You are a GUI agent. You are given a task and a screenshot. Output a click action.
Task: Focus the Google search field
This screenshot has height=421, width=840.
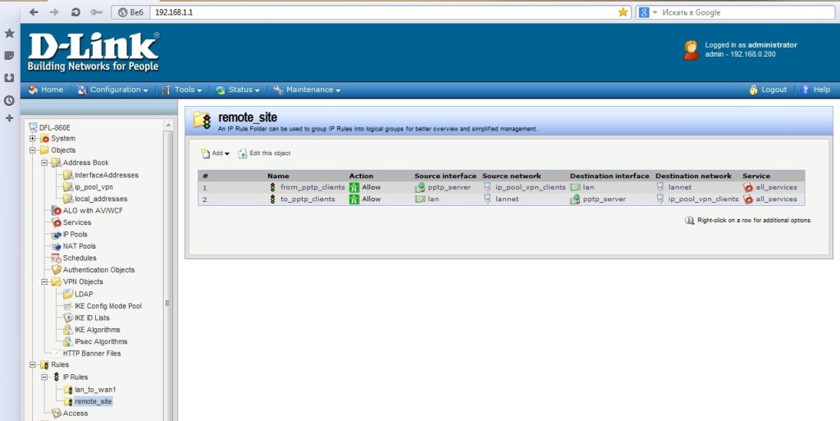[747, 12]
